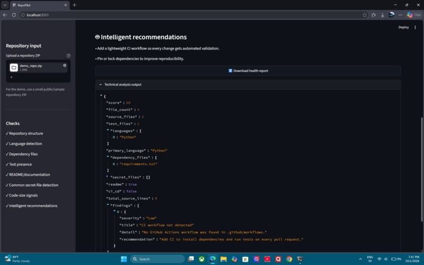Screen dimensions: 424x265
Task: Open the browser Settings and more menu
Action: tap(400, 15)
